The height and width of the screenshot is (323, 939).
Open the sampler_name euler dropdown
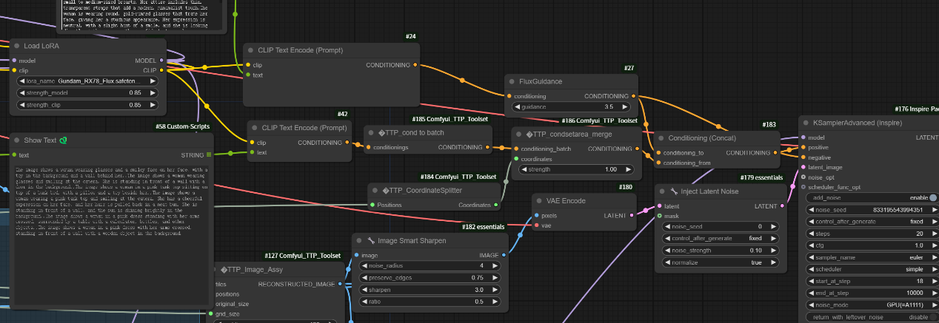[871, 257]
